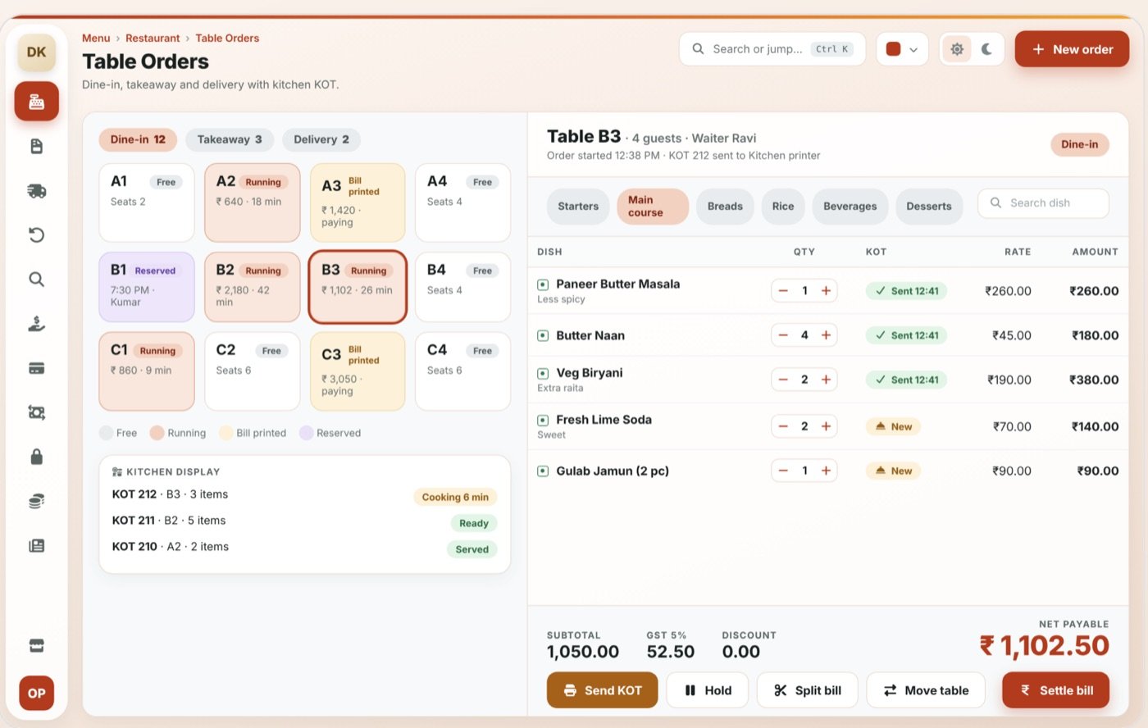Viewport: 1148px width, 728px height.
Task: Click the Move table button
Action: pos(926,690)
